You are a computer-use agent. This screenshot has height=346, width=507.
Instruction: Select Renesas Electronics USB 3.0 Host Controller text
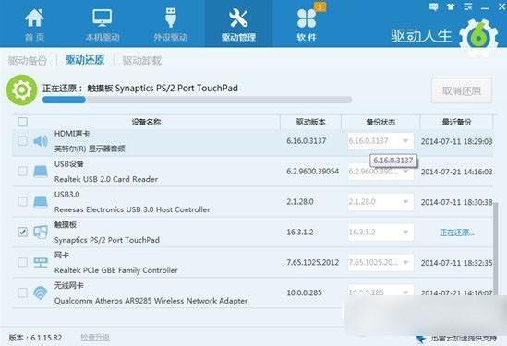tap(132, 209)
